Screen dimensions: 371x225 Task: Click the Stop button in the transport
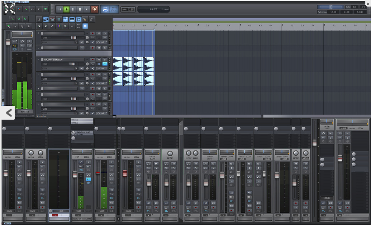click(x=80, y=9)
